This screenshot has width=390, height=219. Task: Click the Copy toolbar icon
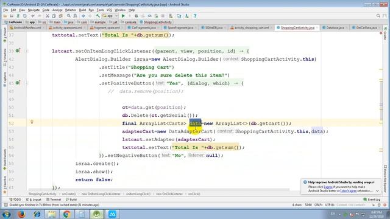54,16
